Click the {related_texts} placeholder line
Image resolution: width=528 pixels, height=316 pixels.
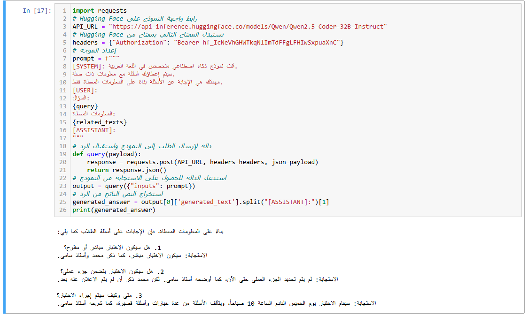pos(100,122)
